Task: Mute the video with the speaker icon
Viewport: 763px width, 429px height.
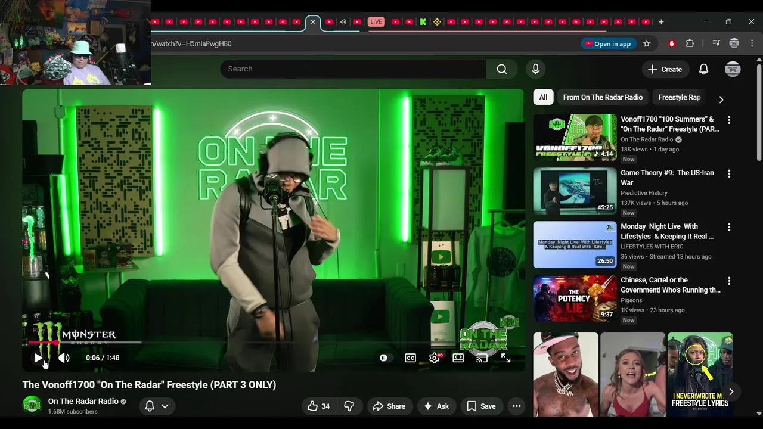Action: click(64, 358)
